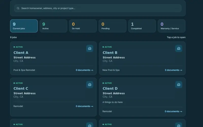Click Client D's Remodel project type

point(107,112)
